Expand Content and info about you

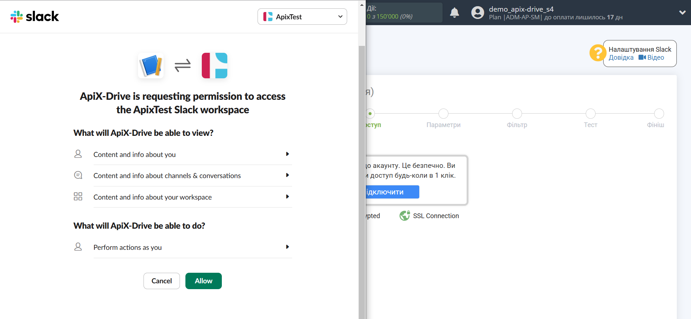(193, 154)
